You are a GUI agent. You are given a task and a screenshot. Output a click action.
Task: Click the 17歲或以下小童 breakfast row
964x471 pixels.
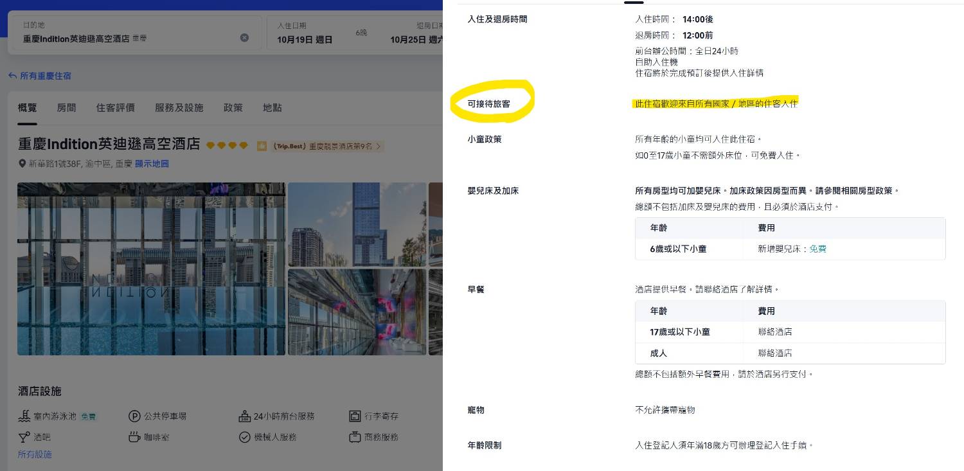790,332
